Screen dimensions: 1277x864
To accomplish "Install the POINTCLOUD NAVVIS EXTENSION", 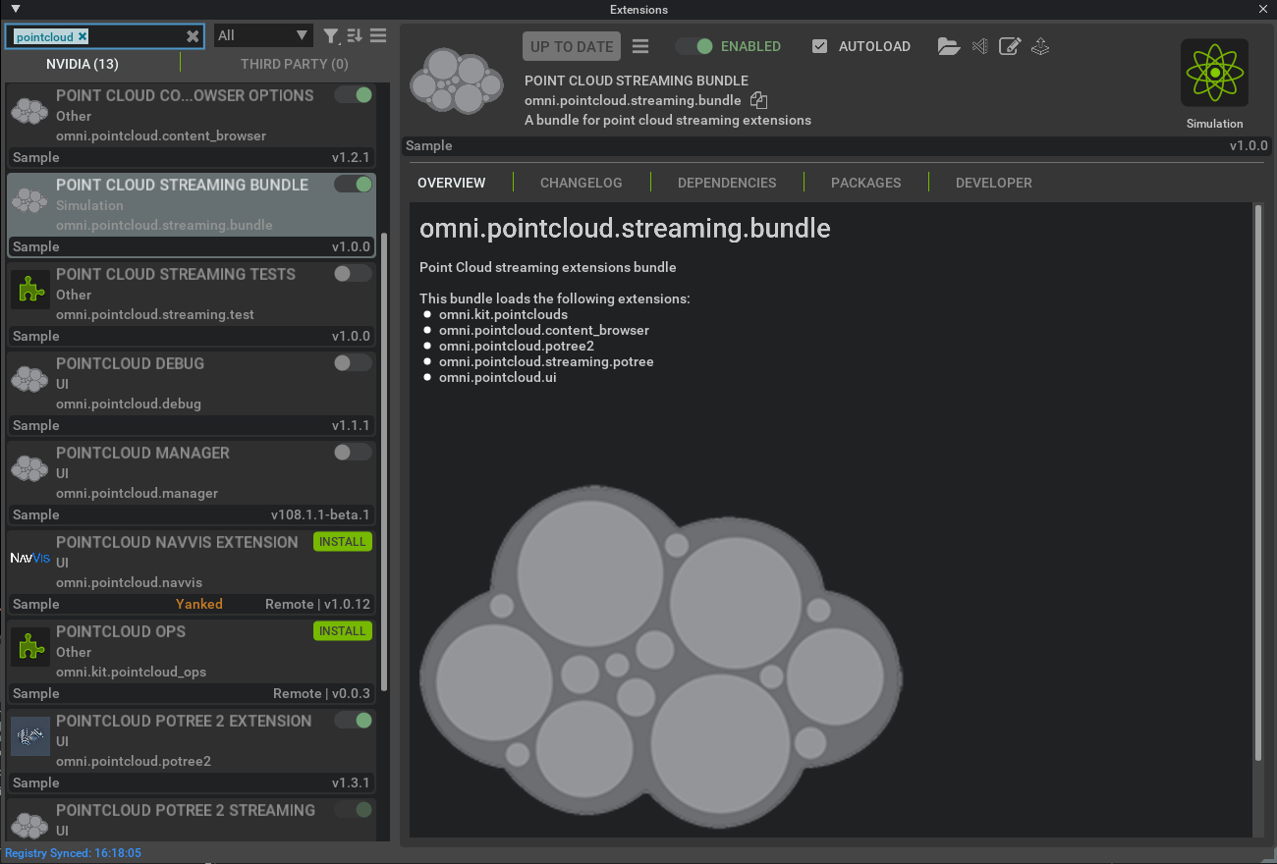I will pos(342,541).
